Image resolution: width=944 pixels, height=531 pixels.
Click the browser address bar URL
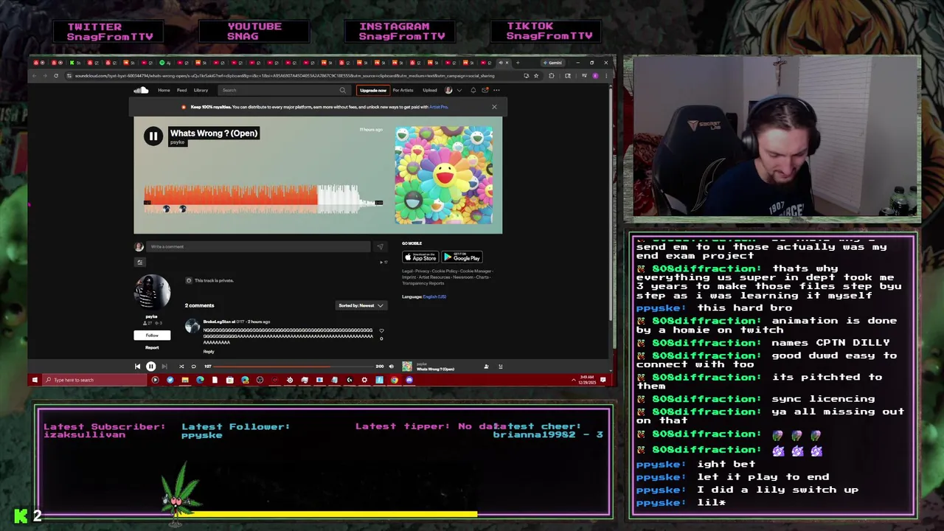point(284,75)
